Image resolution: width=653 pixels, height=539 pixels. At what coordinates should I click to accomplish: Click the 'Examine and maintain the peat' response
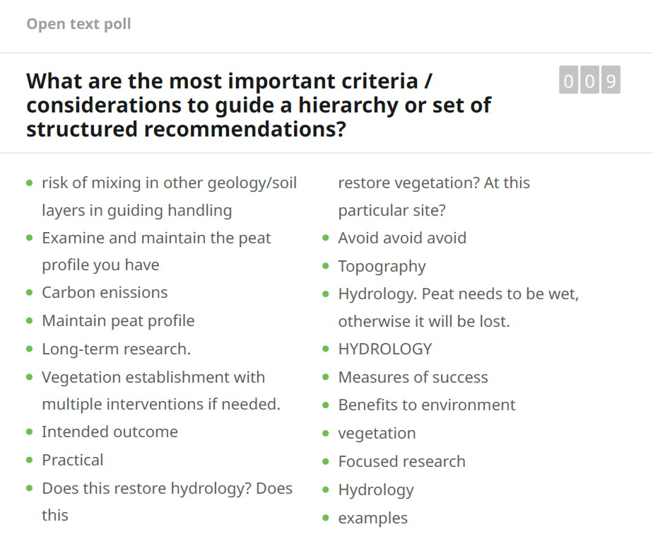(156, 238)
